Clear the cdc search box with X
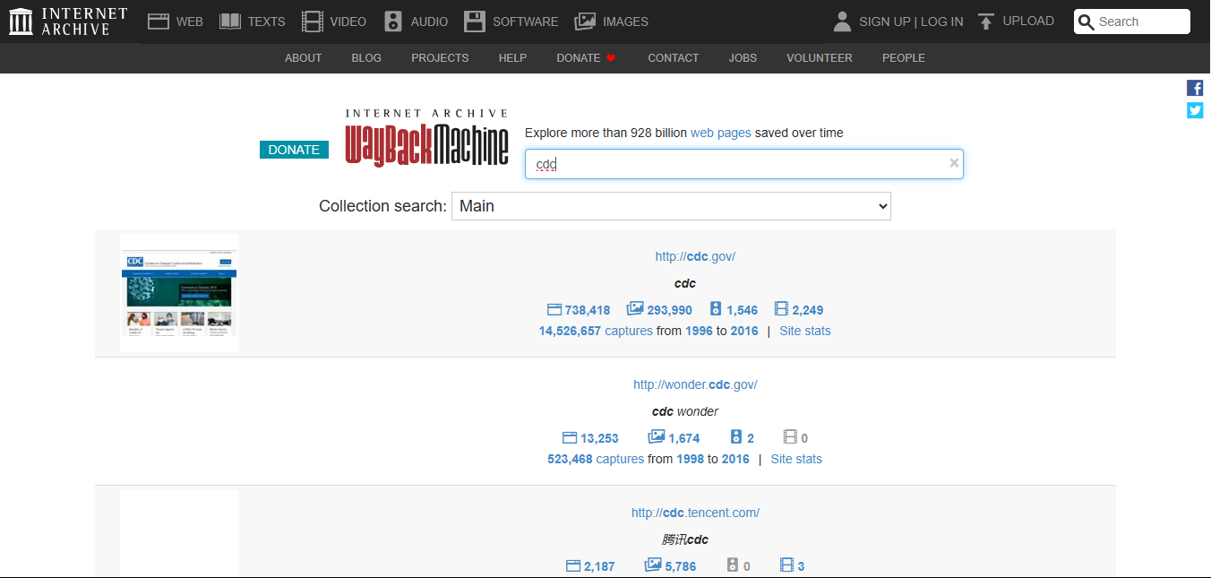 (954, 163)
